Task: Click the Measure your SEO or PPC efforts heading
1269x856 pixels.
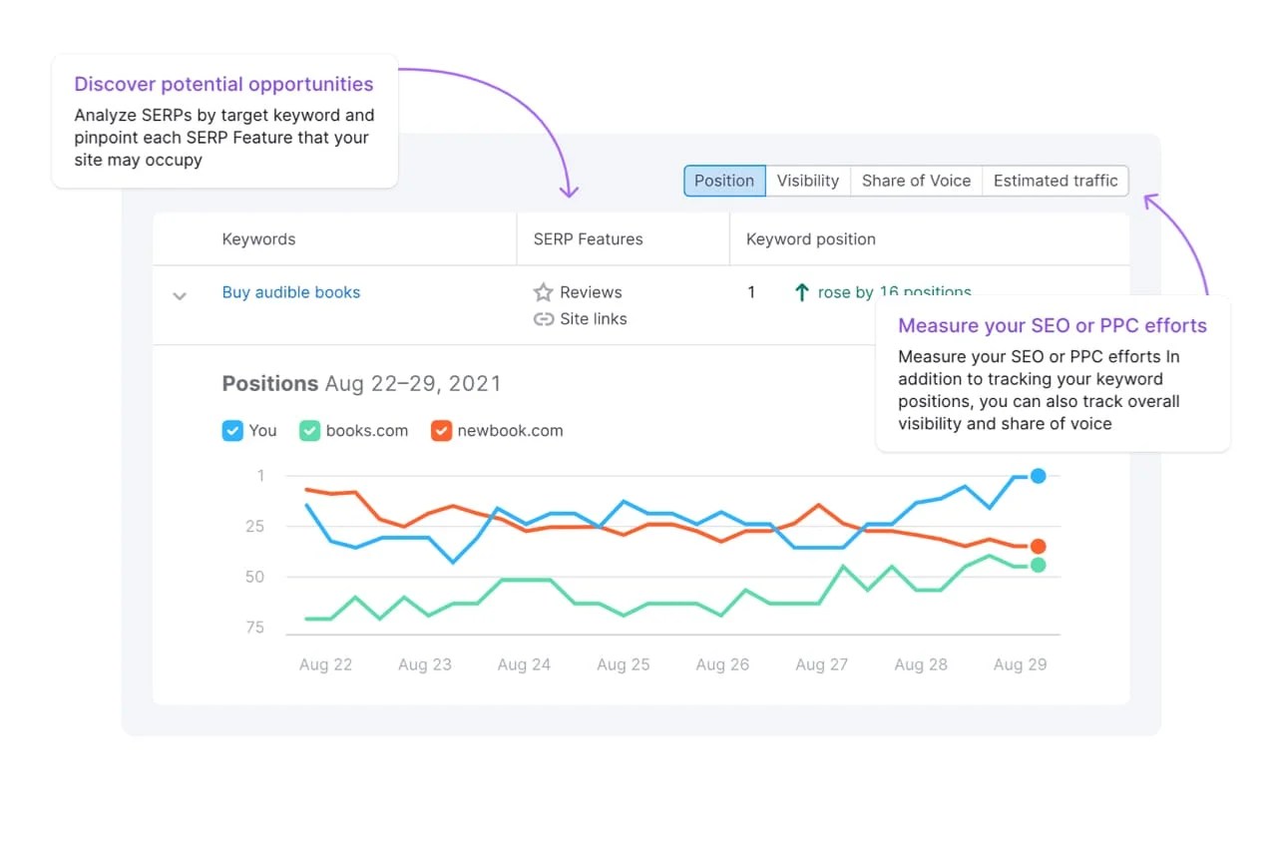Action: click(x=1053, y=325)
